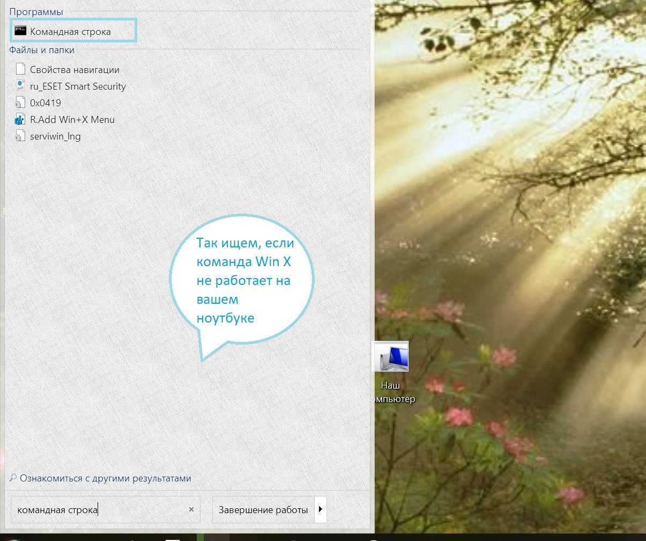The height and width of the screenshot is (541, 646).
Task: Select the serviwin_lng file icon
Action: pos(20,136)
